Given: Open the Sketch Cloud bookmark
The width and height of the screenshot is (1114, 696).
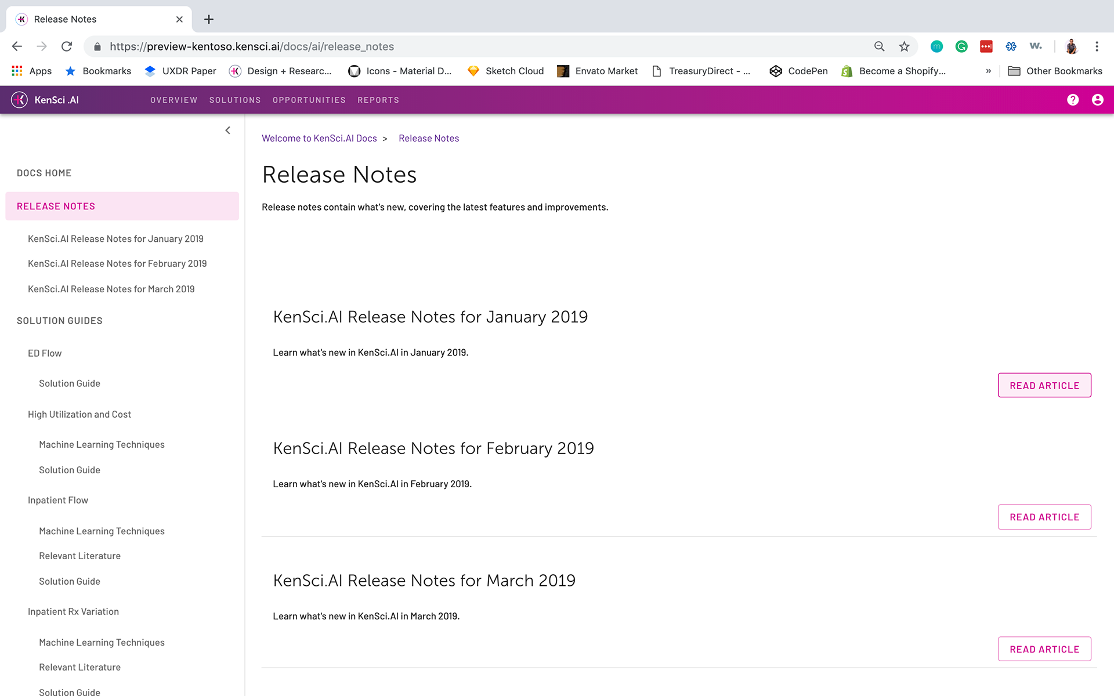Looking at the screenshot, I should [506, 71].
